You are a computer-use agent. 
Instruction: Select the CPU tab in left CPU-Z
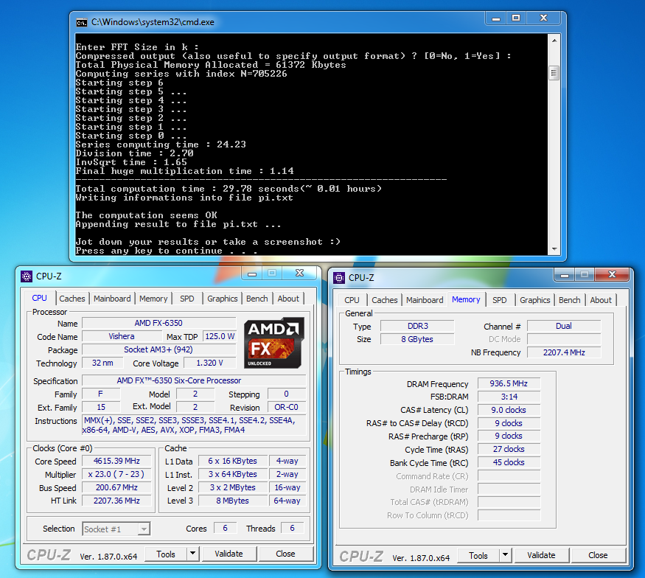click(x=40, y=298)
